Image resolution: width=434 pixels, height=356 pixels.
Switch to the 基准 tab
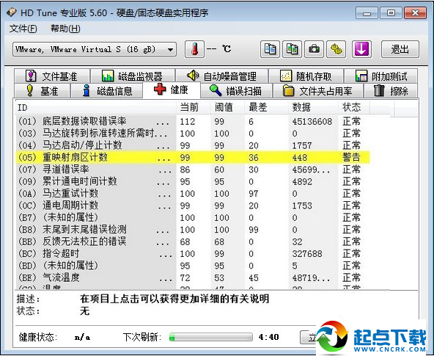click(x=42, y=90)
